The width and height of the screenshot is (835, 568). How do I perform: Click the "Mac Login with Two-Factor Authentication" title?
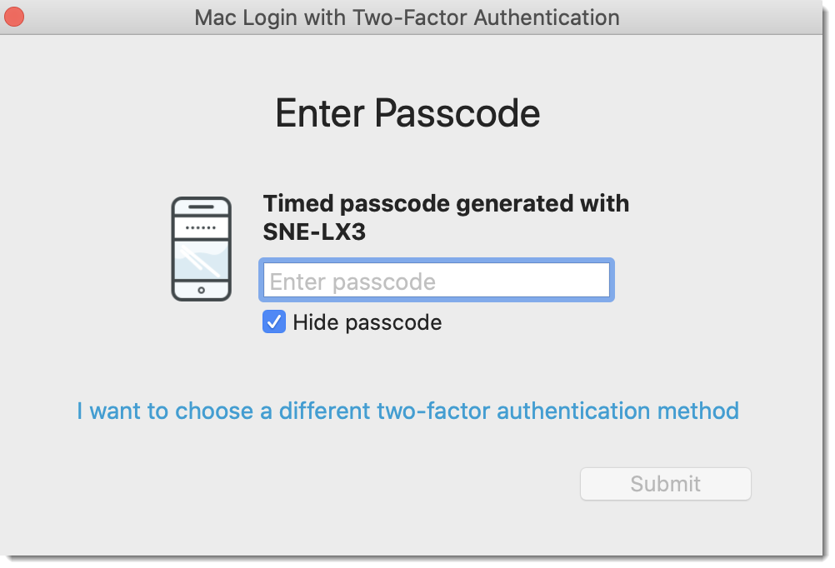pos(407,17)
